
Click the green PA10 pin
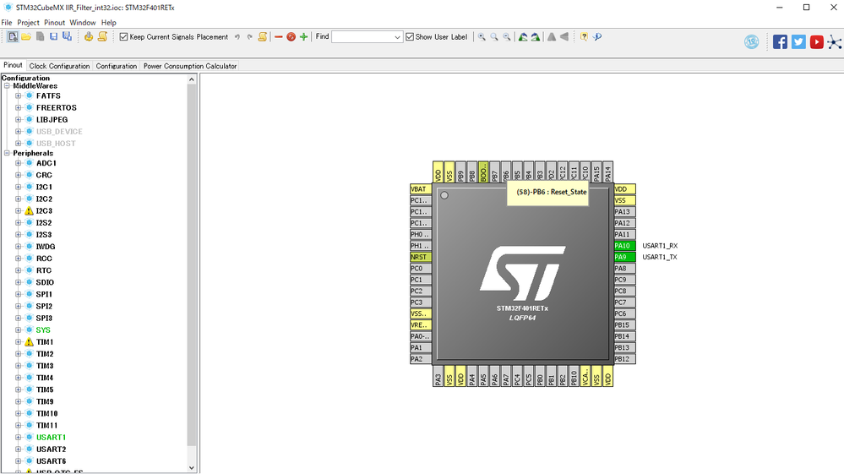[624, 246]
